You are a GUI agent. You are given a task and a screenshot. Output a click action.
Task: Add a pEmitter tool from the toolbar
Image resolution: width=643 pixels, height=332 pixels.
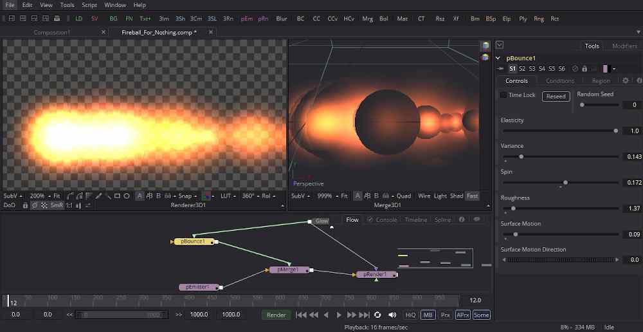pos(246,19)
